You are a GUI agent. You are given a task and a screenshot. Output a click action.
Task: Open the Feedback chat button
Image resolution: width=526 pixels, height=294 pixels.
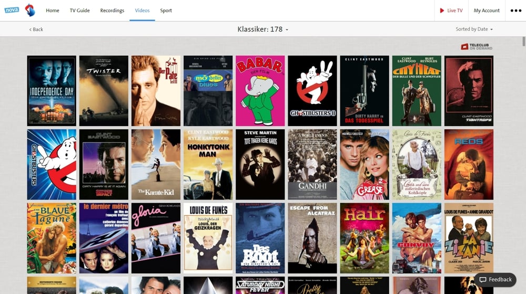coord(495,280)
